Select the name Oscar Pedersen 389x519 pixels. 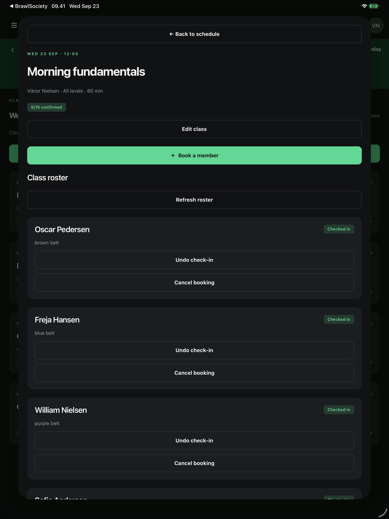62,229
